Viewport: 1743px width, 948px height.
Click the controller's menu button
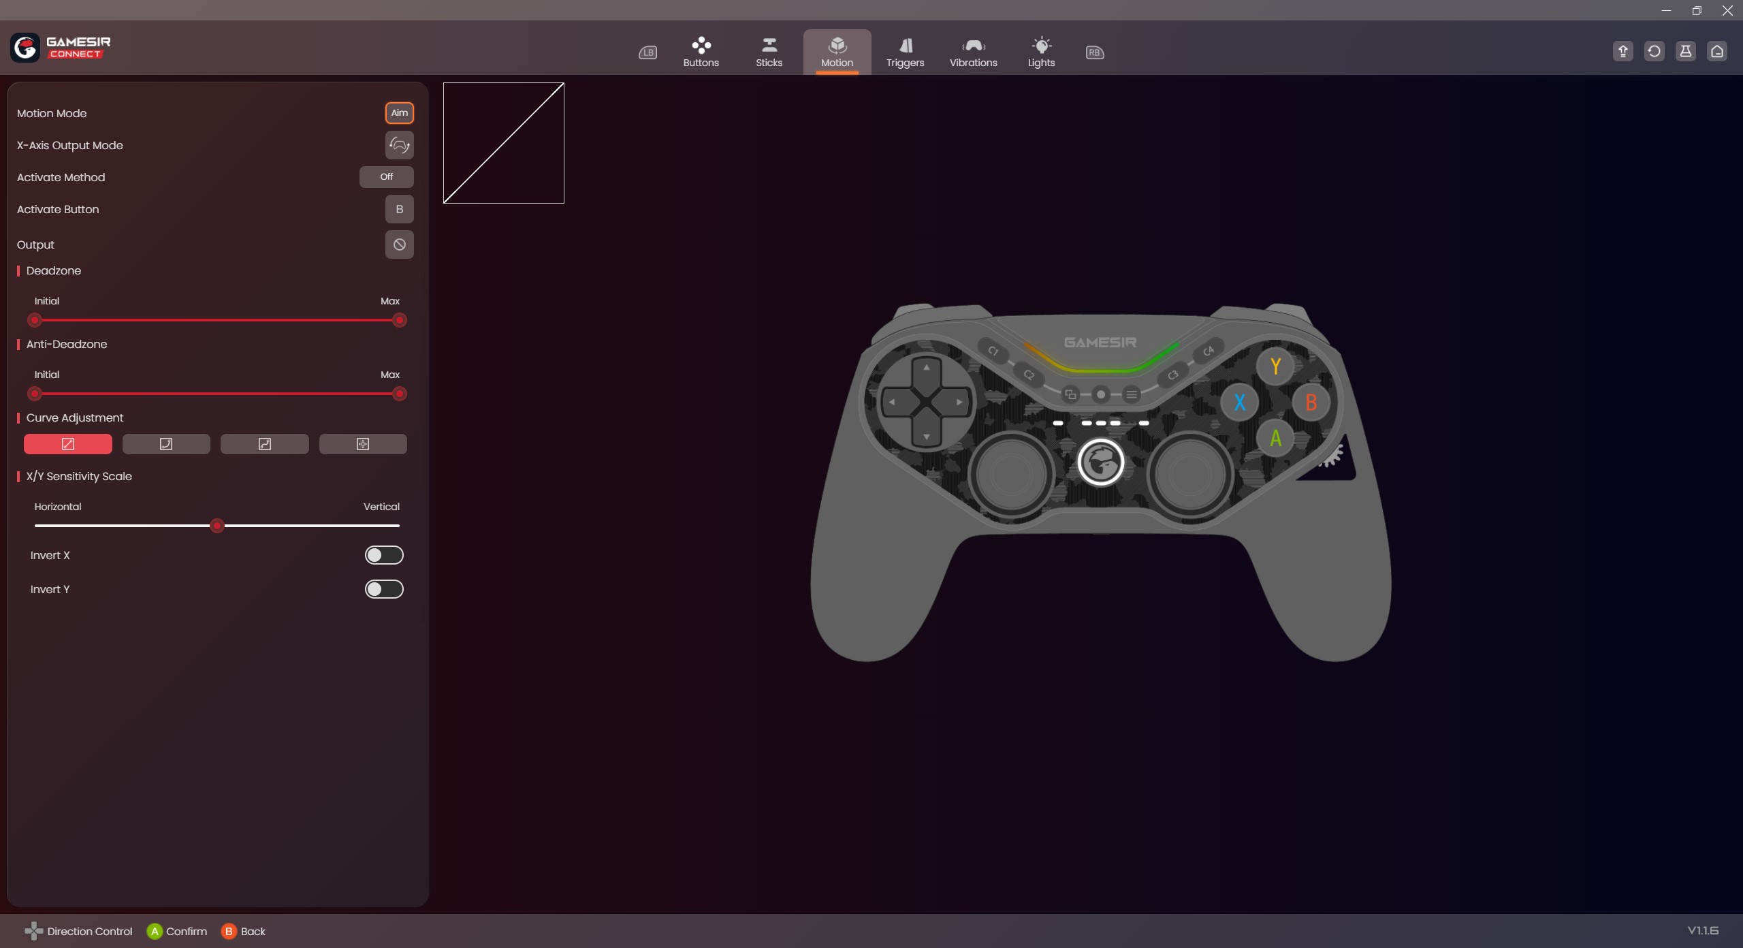pos(1132,394)
